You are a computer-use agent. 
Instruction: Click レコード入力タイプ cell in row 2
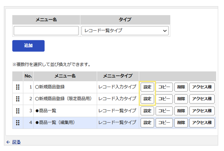(x=118, y=99)
